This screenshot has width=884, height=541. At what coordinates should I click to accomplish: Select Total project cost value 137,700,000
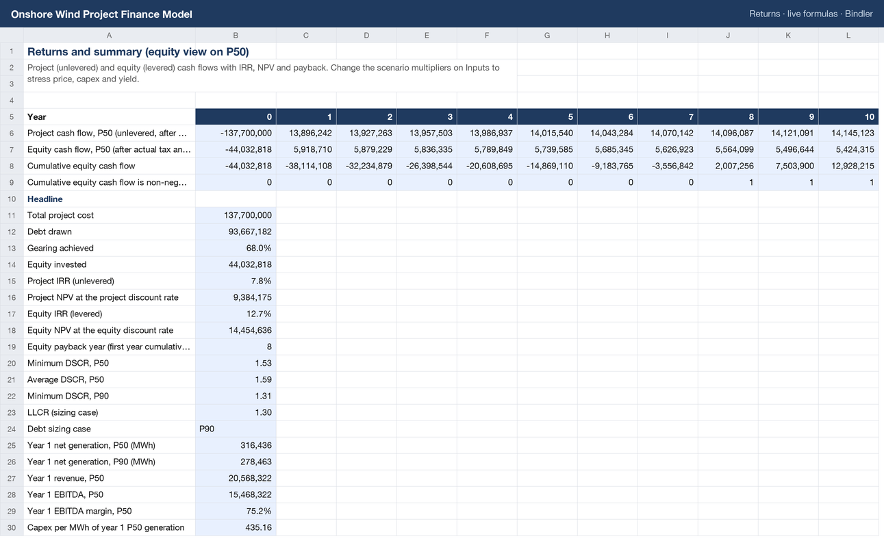point(236,215)
